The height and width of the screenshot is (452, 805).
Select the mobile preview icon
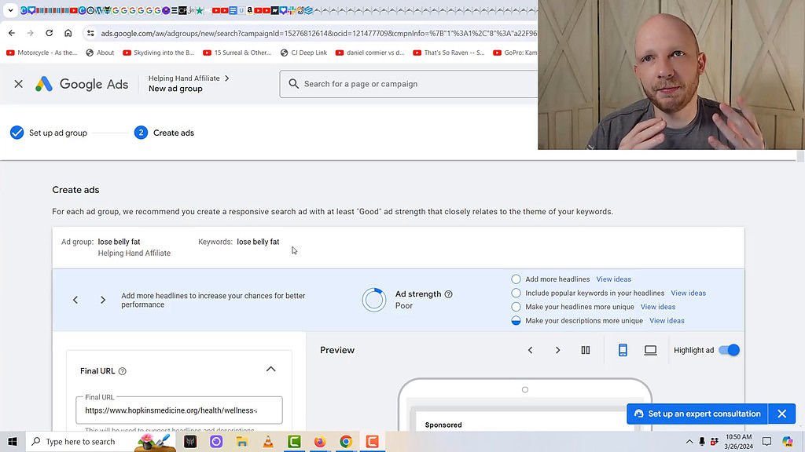[623, 350]
